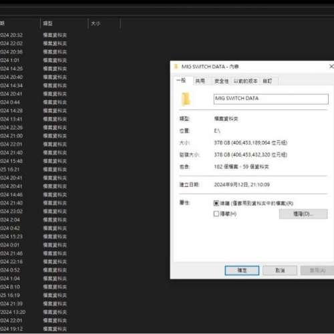Select the row dated 1:01
Viewport: 334px width, 334px height.
click(x=33, y=60)
